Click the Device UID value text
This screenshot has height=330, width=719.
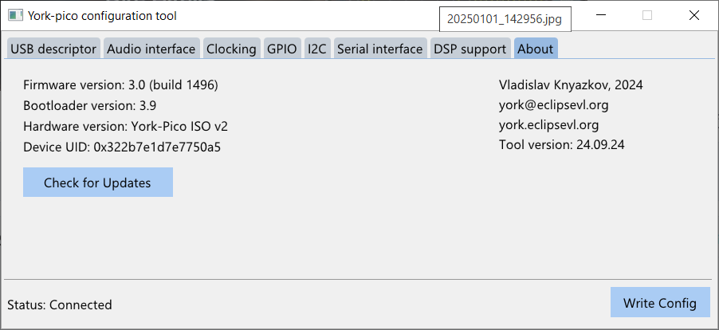coord(157,147)
